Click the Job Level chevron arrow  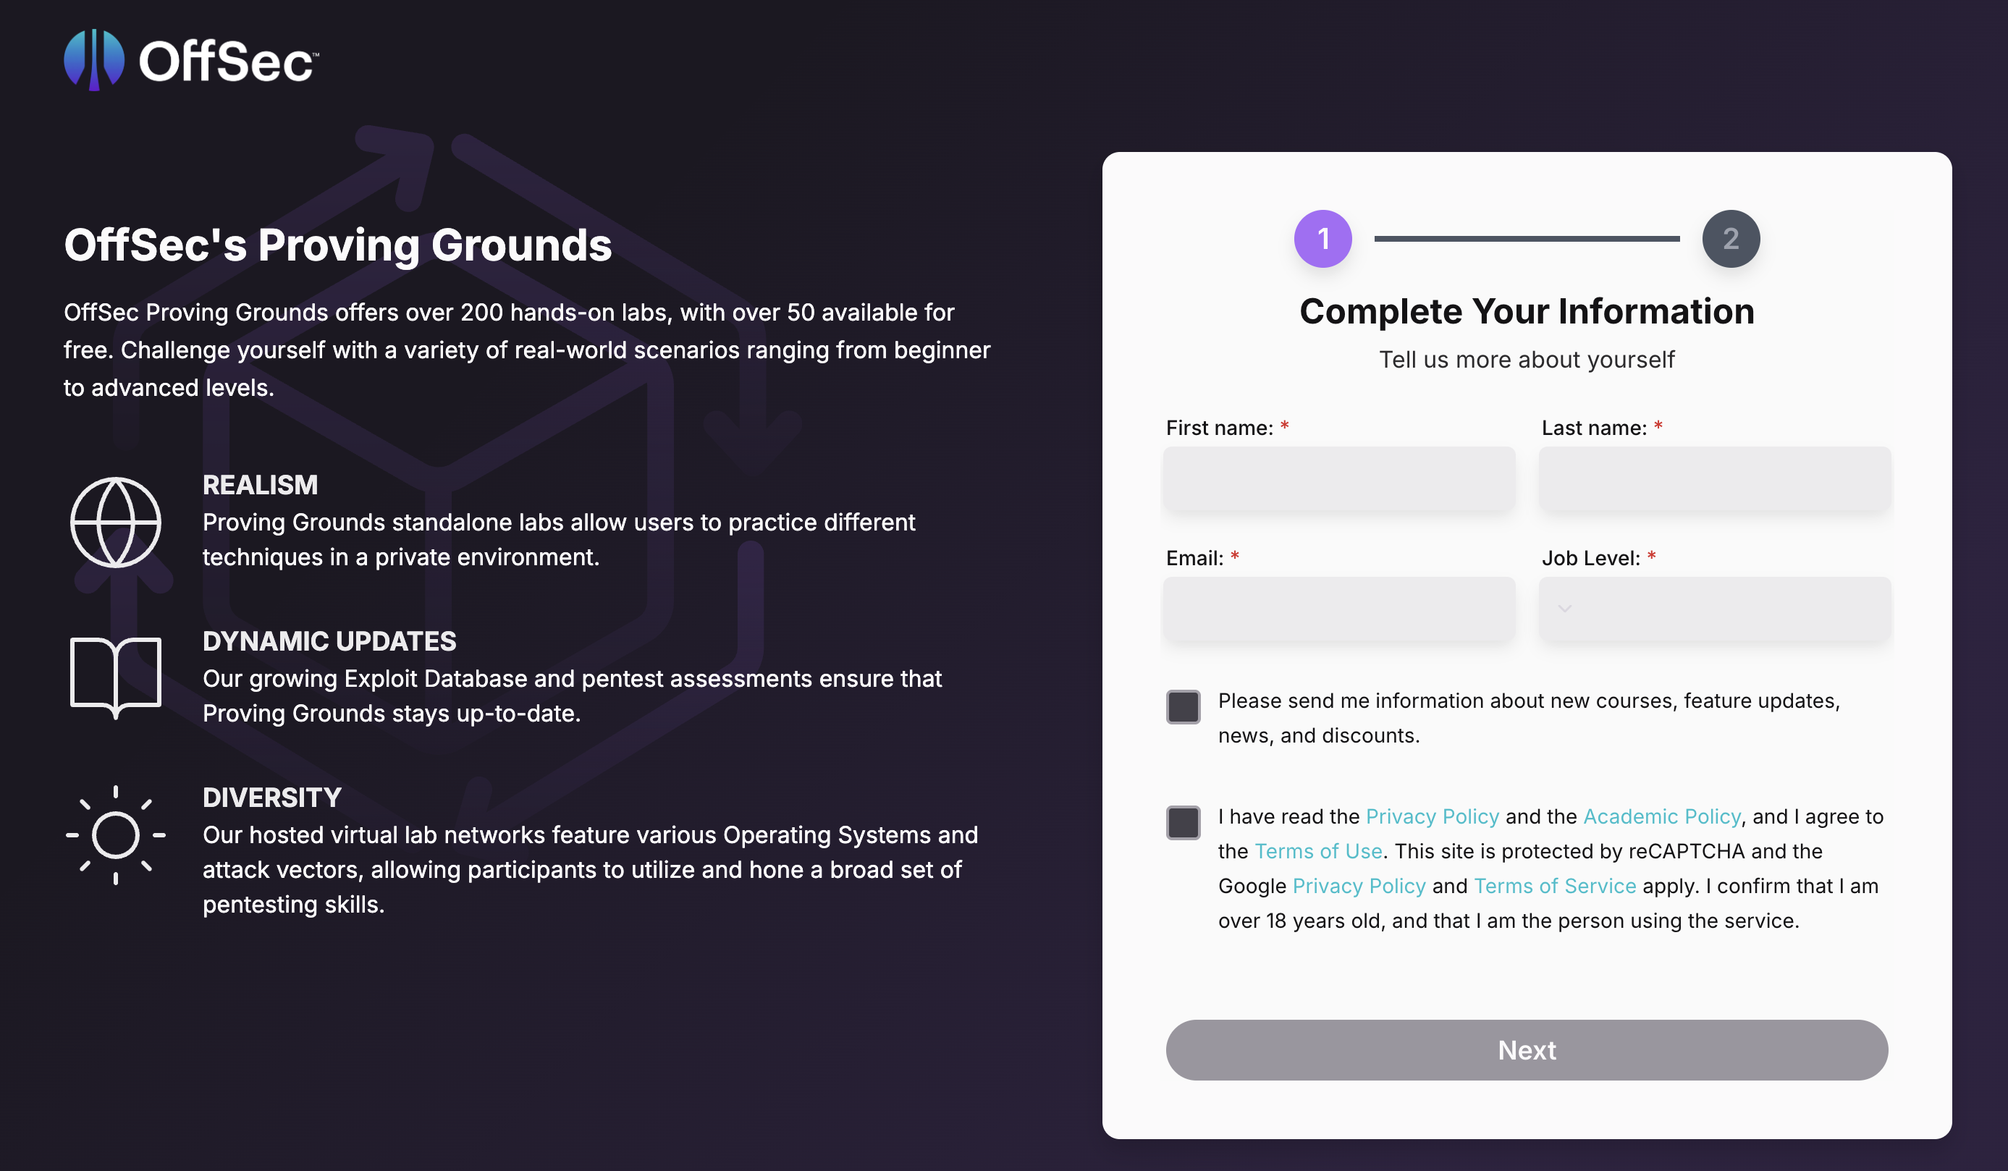(x=1565, y=609)
